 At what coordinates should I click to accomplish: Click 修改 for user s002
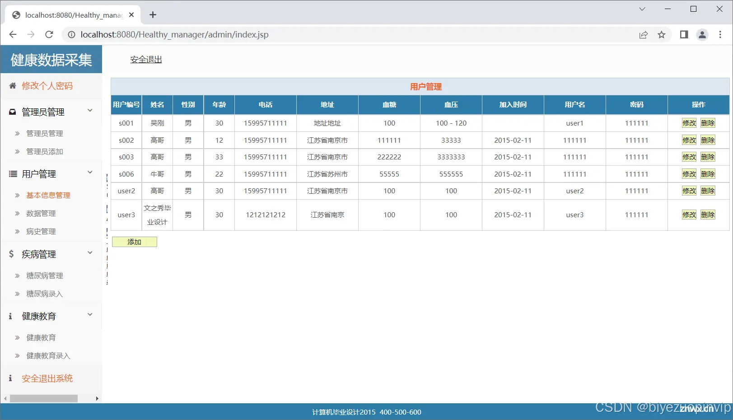[x=689, y=140]
